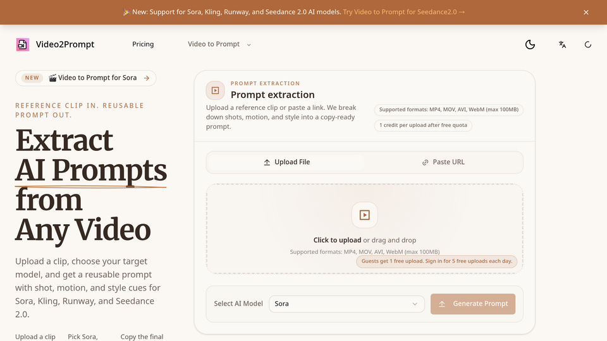Open the Pricing page
This screenshot has width=607, height=341.
[143, 44]
